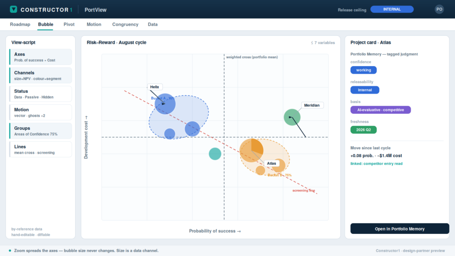Click the INTERNAL release ceiling pill
Image resolution: width=455 pixels, height=256 pixels.
[392, 9]
